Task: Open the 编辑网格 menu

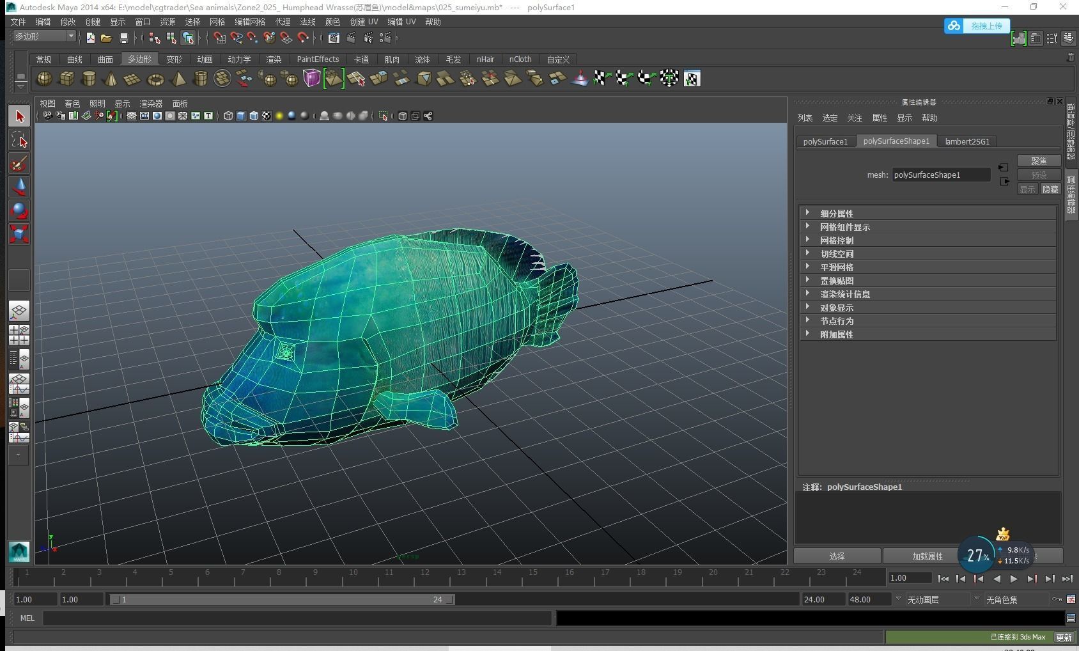Action: tap(250, 22)
